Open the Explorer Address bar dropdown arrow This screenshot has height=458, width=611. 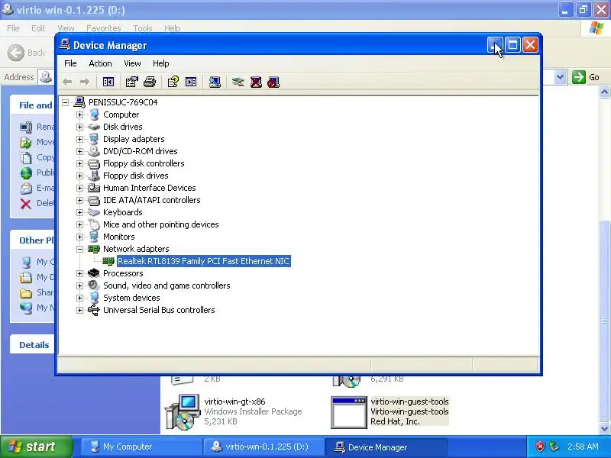click(560, 77)
